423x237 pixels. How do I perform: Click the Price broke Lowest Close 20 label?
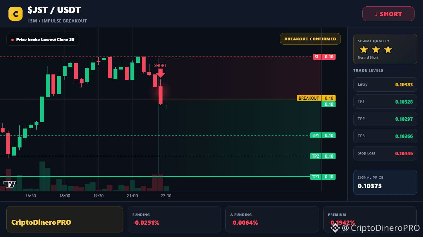pyautogui.click(x=43, y=40)
